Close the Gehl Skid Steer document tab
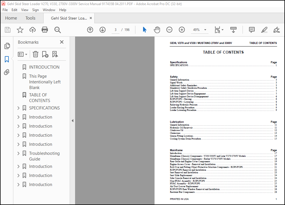 coord(91,18)
